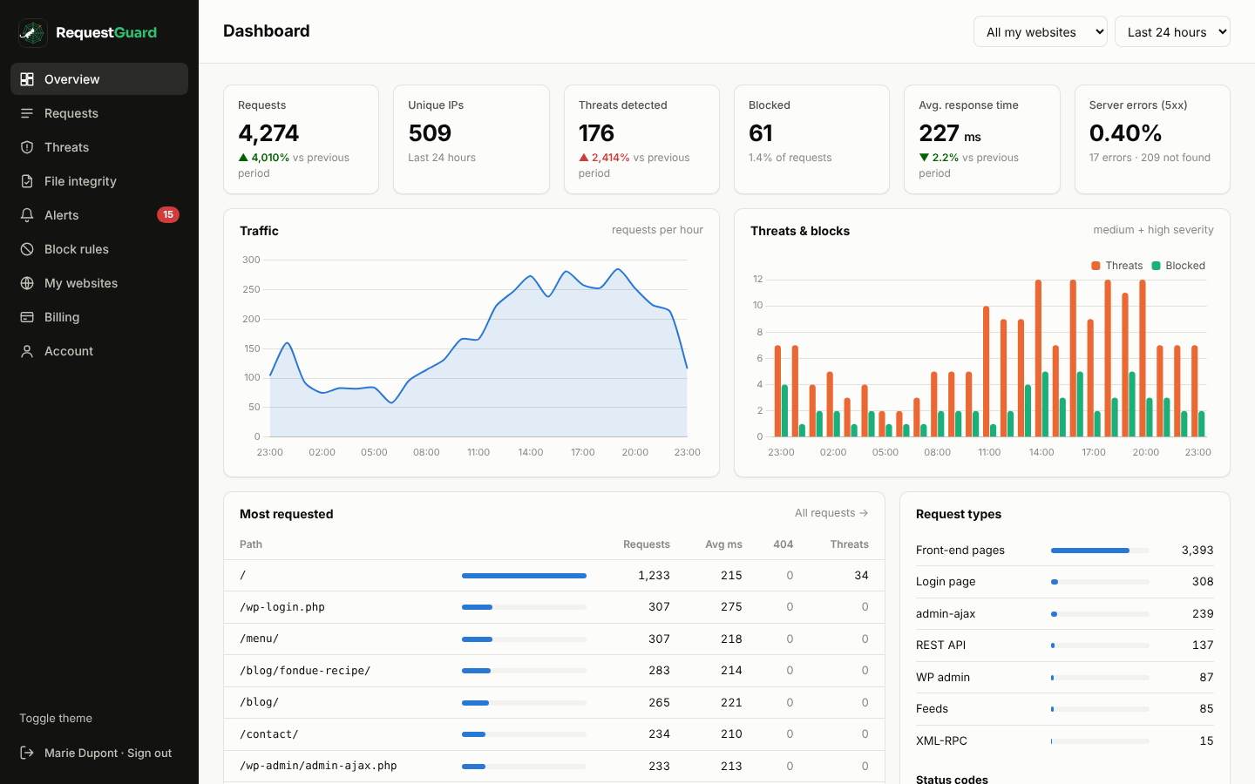Image resolution: width=1255 pixels, height=784 pixels.
Task: Click the 0.40% server errors value
Action: pyautogui.click(x=1125, y=133)
